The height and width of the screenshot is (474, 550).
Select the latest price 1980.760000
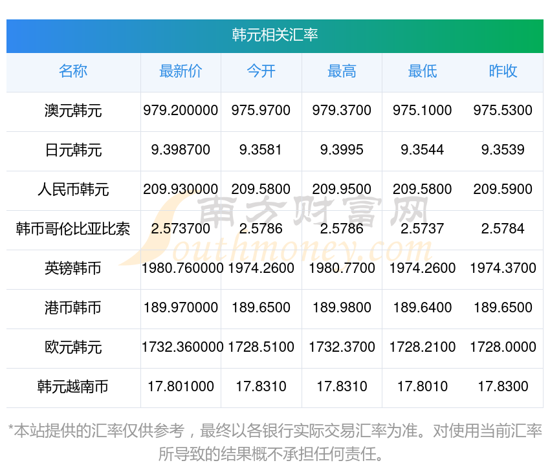pos(182,268)
